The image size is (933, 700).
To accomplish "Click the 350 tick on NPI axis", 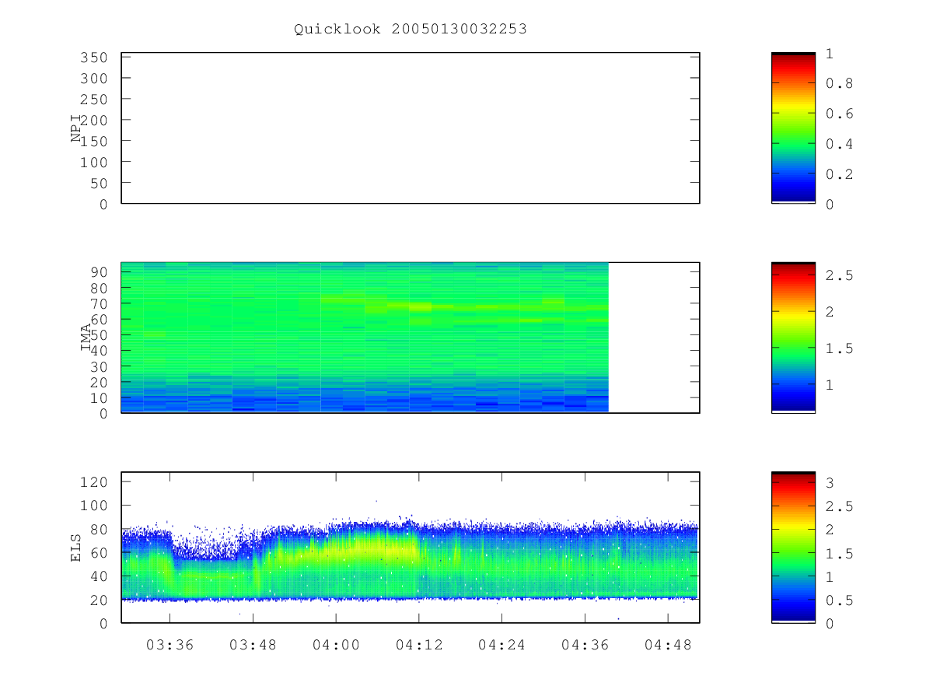I will click(x=93, y=58).
